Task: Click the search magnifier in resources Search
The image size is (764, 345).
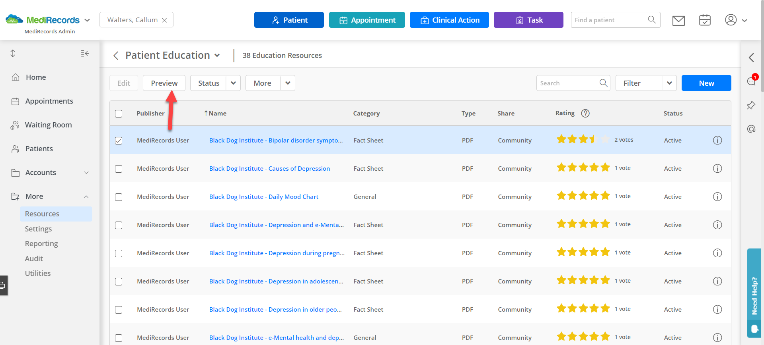Action: pos(603,83)
